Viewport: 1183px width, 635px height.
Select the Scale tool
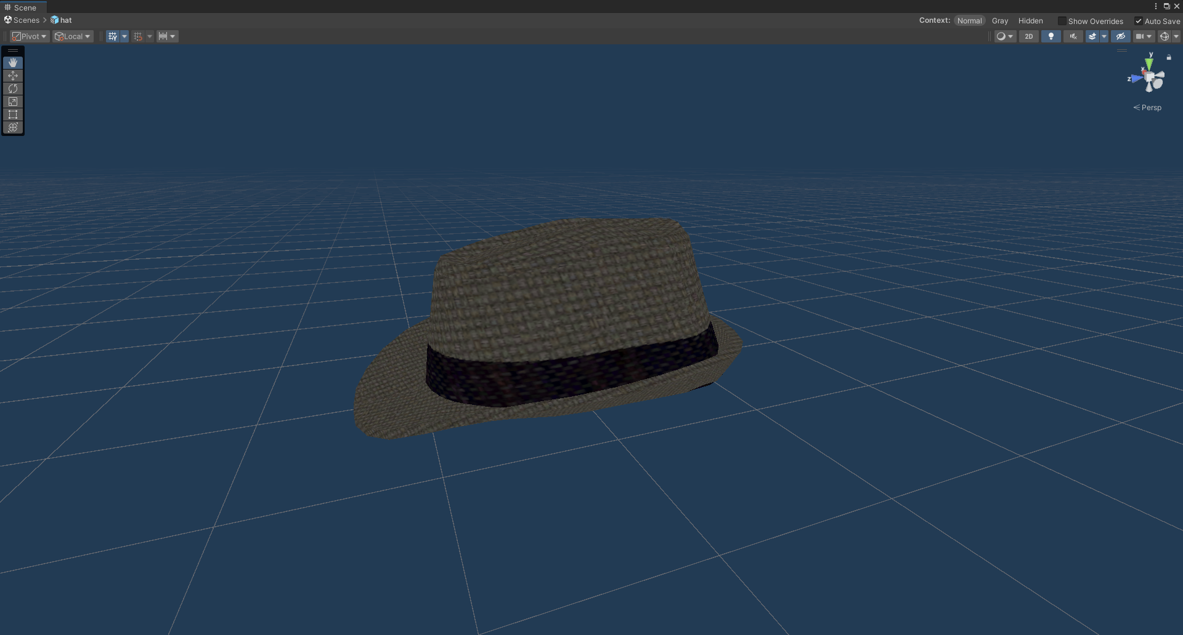(13, 102)
